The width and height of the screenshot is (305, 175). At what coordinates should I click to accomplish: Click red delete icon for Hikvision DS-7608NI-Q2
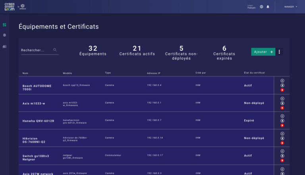pos(282,143)
